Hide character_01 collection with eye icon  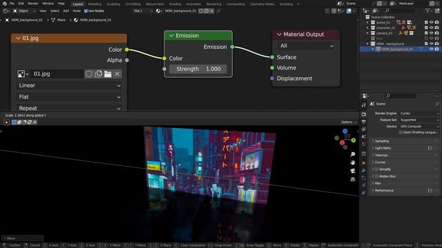pos(431,28)
